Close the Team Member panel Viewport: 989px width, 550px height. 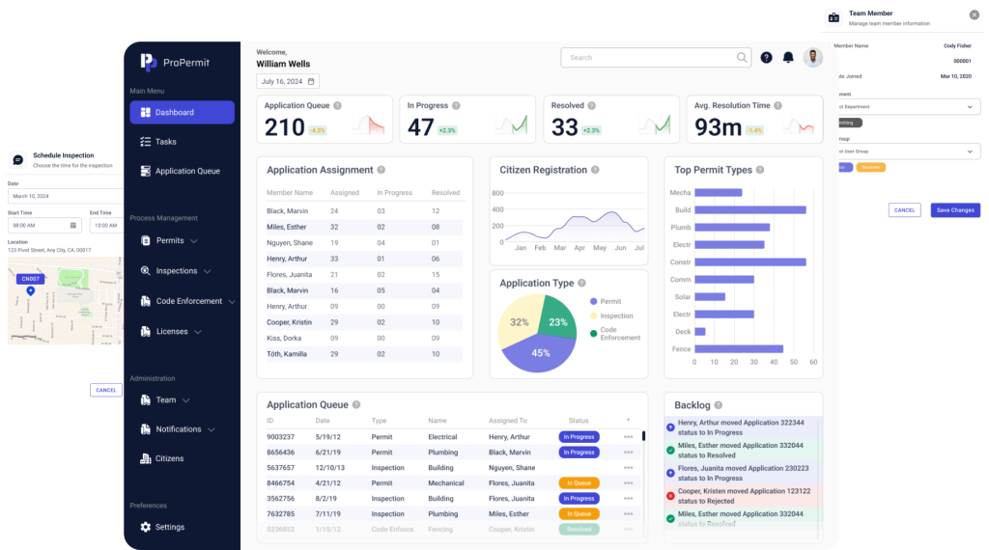[x=974, y=14]
